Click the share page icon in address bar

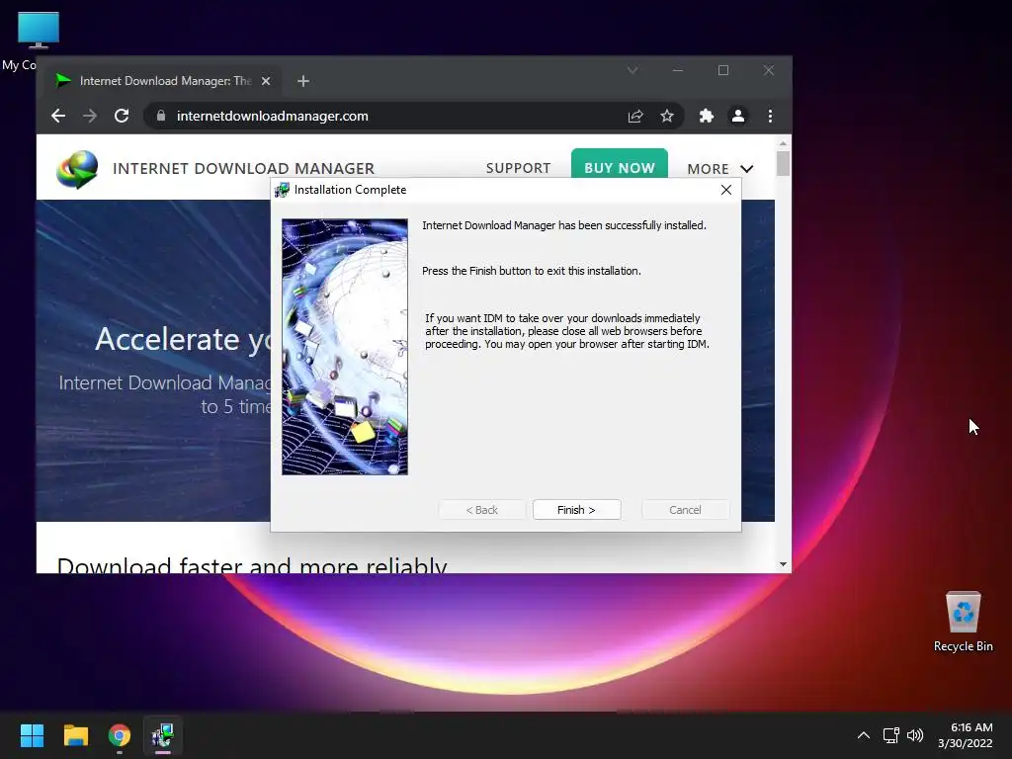coord(635,117)
